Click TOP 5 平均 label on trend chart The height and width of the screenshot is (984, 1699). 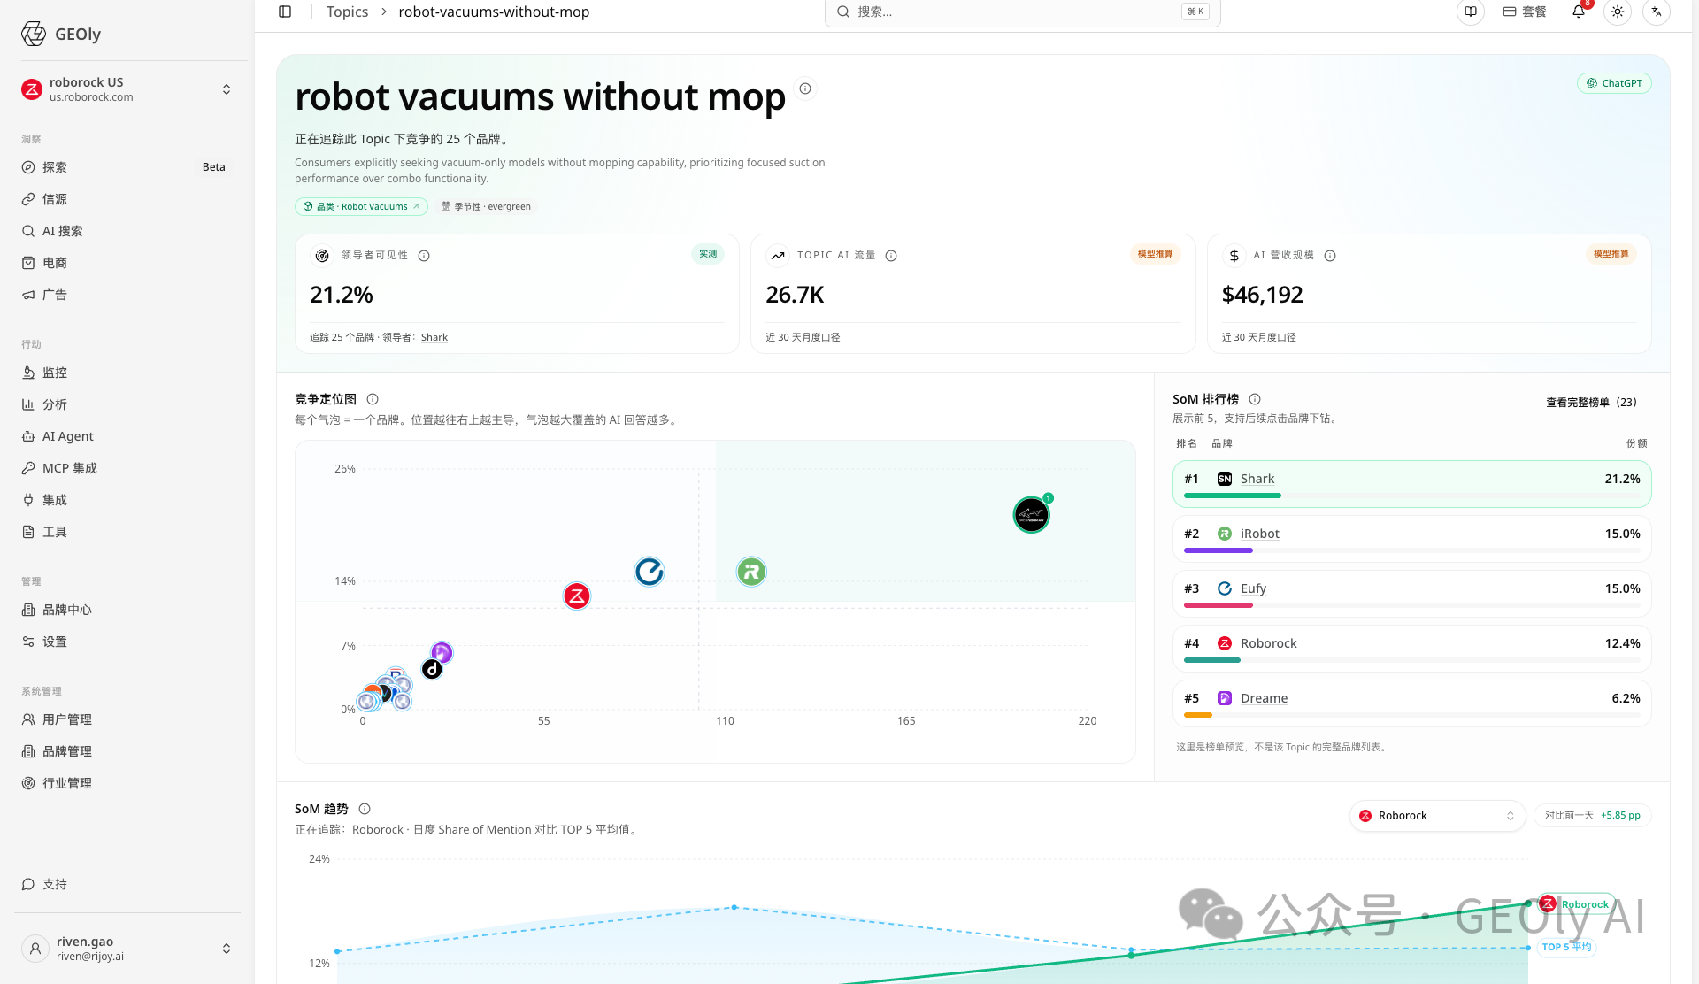tap(1566, 947)
